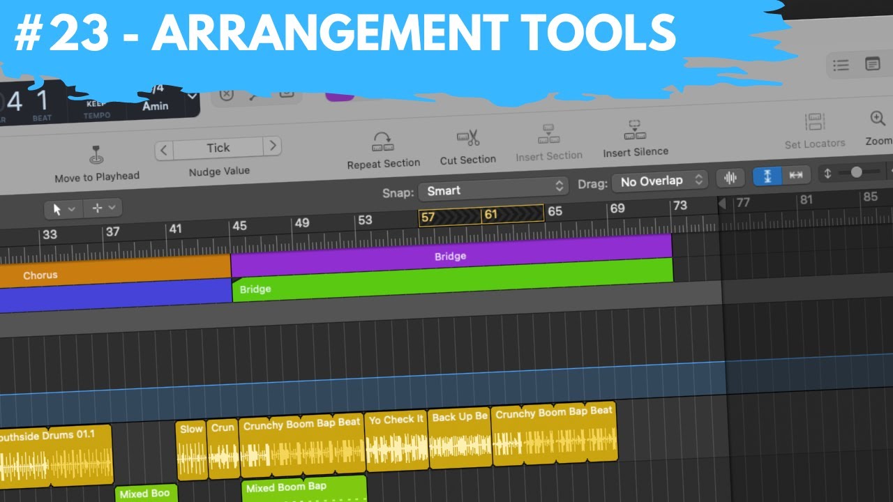
Task: Open the Snap dropdown set to Smart
Action: [493, 189]
